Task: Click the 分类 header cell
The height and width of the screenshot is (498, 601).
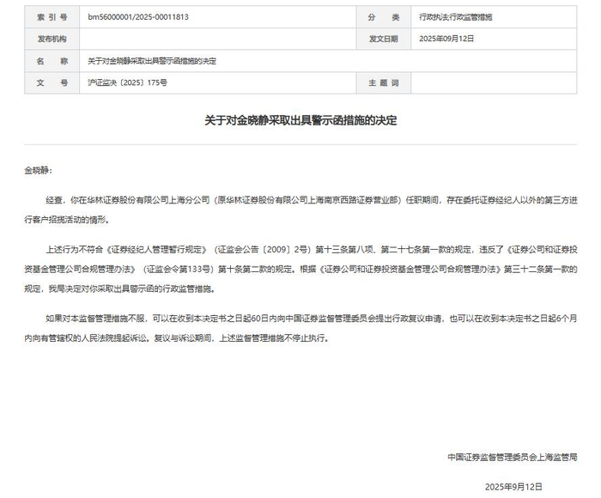Action: tap(383, 17)
